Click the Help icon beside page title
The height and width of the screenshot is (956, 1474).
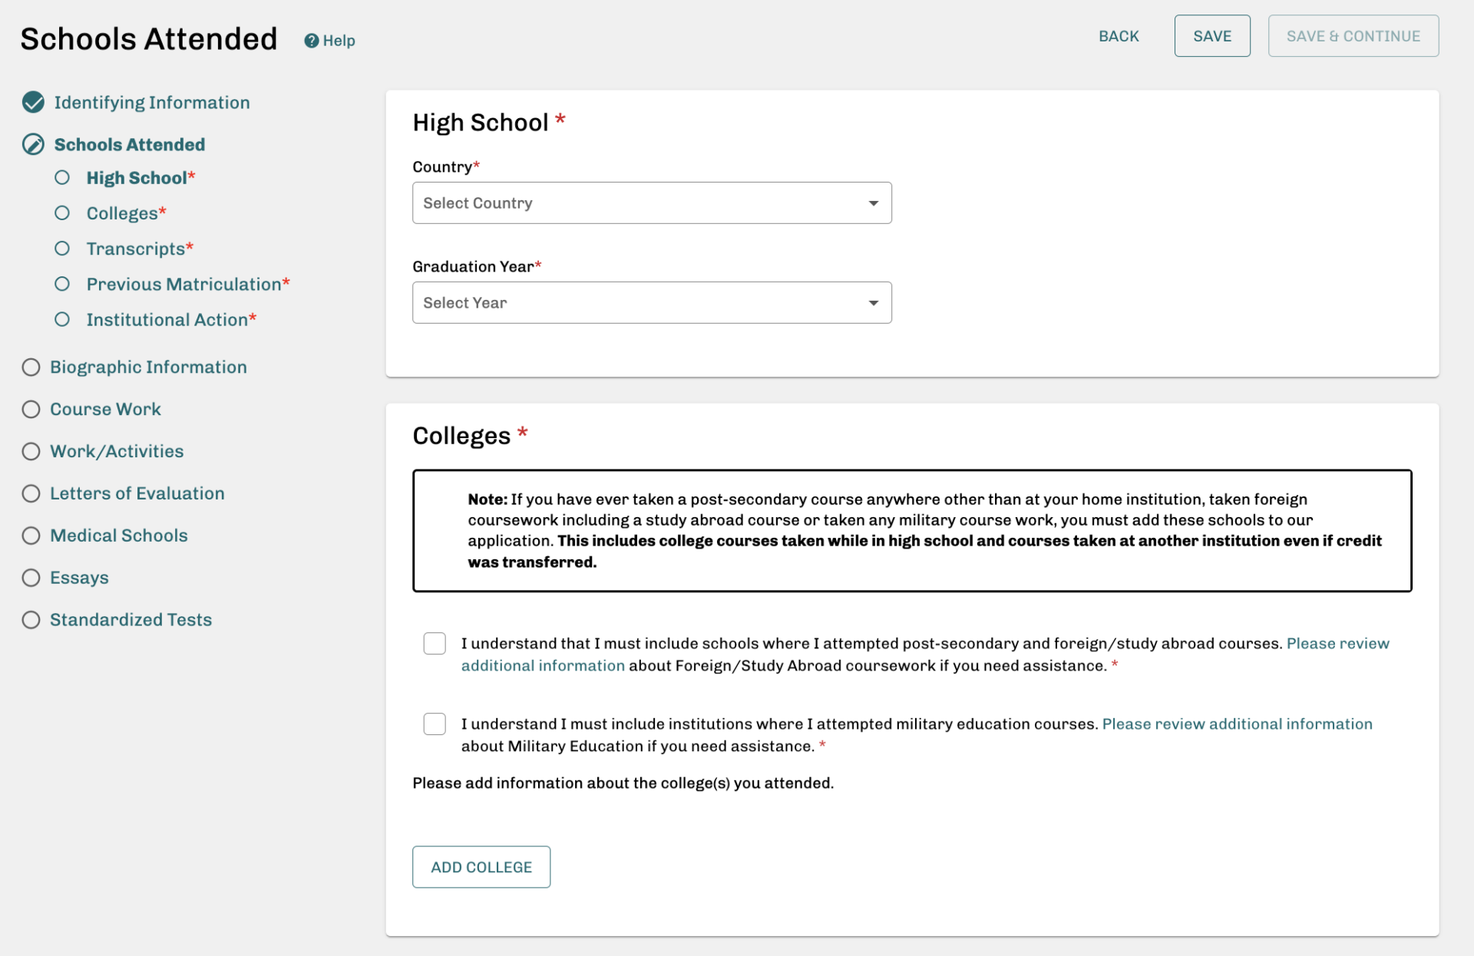311,41
